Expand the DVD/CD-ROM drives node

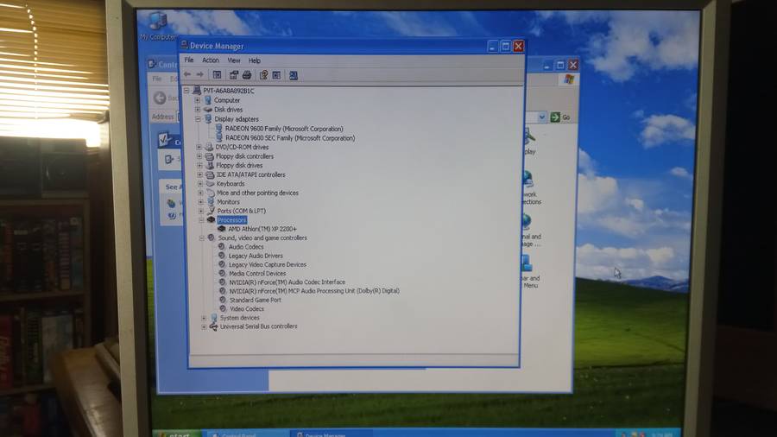pos(199,147)
